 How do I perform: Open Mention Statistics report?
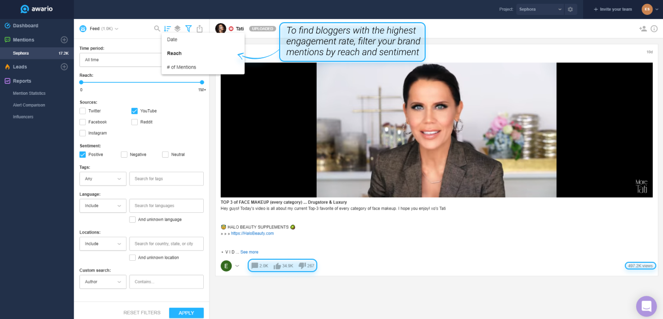29,93
